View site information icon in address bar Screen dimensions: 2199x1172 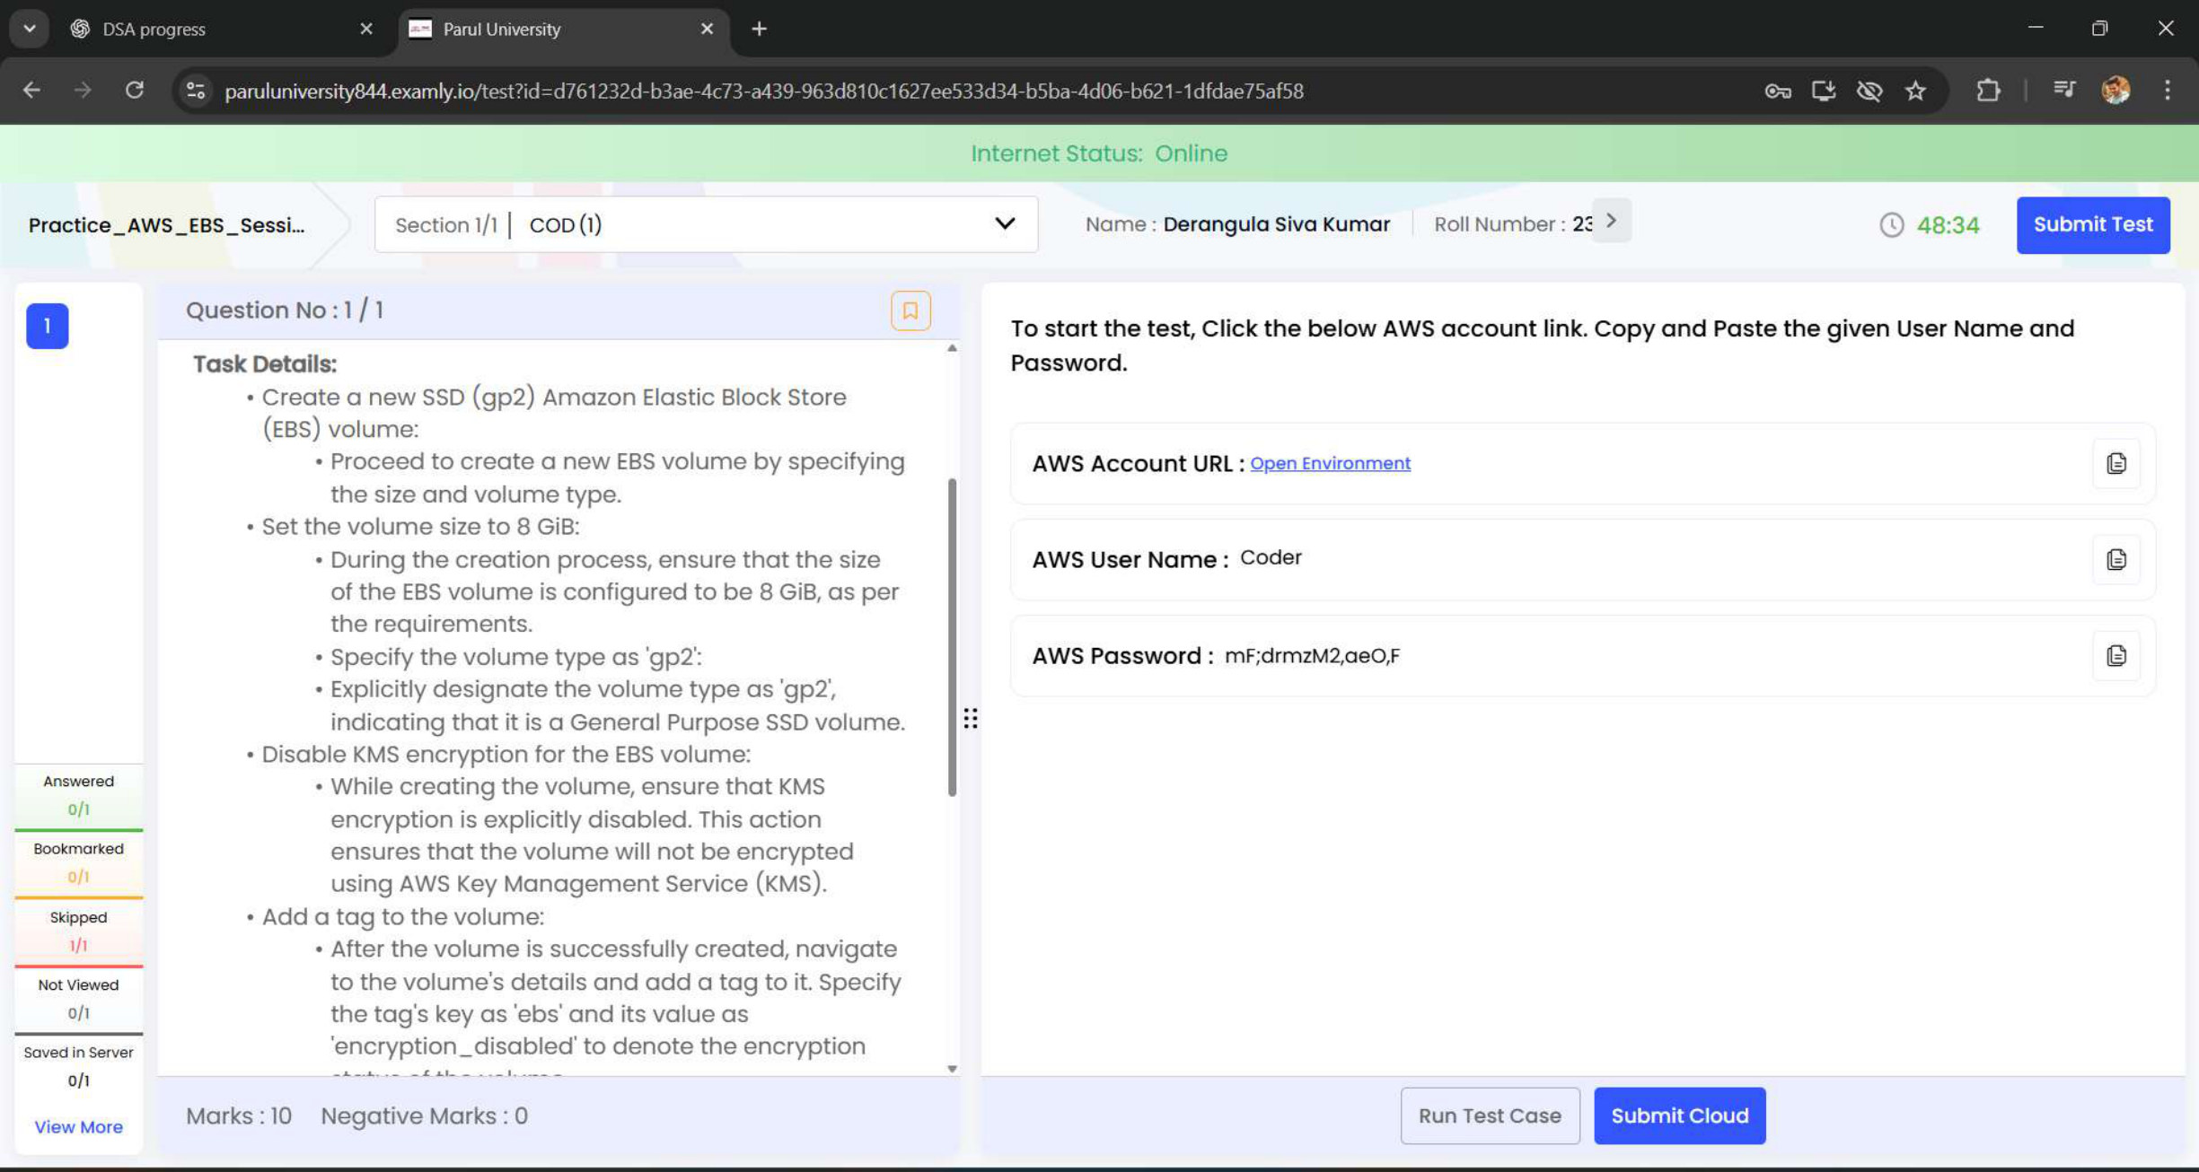click(196, 91)
